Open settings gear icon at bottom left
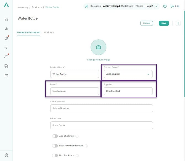 pos(6,155)
